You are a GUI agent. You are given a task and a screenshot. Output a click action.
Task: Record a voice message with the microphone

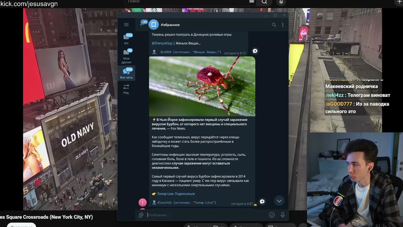point(283,215)
